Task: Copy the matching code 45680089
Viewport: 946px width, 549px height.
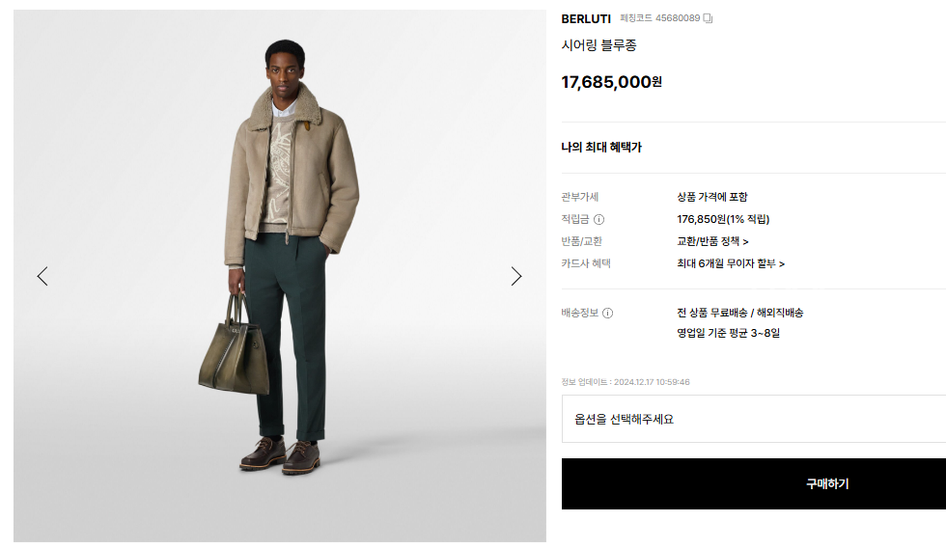Action: tap(708, 18)
